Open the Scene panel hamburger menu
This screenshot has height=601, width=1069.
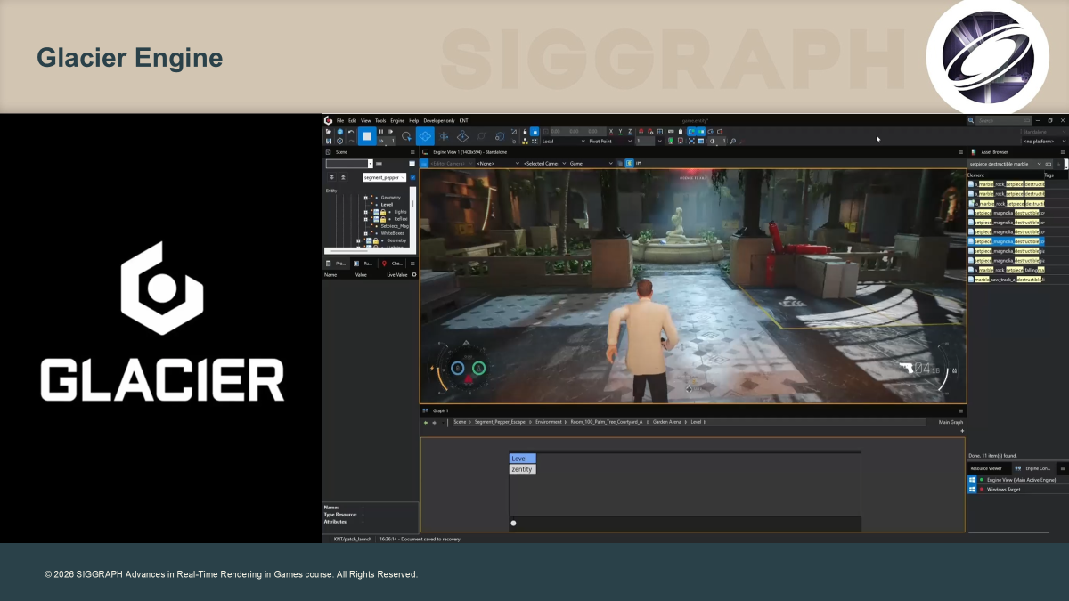(x=412, y=152)
